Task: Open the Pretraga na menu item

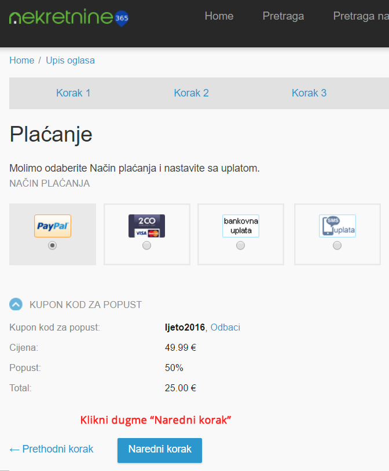Action: click(x=361, y=16)
